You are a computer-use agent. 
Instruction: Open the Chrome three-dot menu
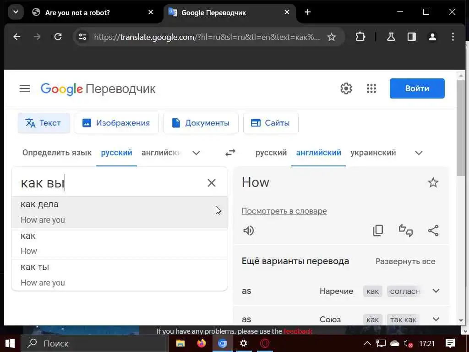coord(453,37)
